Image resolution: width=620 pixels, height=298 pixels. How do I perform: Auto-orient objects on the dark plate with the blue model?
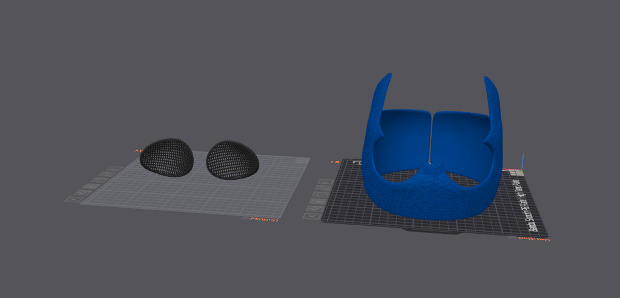315,209
